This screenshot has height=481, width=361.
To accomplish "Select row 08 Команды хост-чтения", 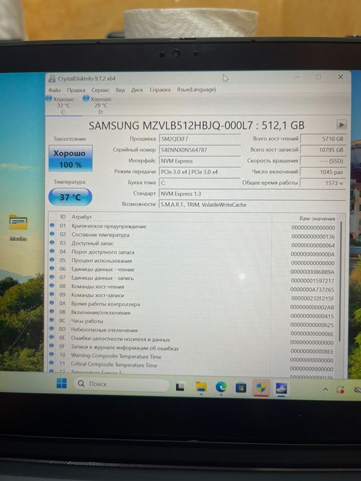I will point(193,287).
